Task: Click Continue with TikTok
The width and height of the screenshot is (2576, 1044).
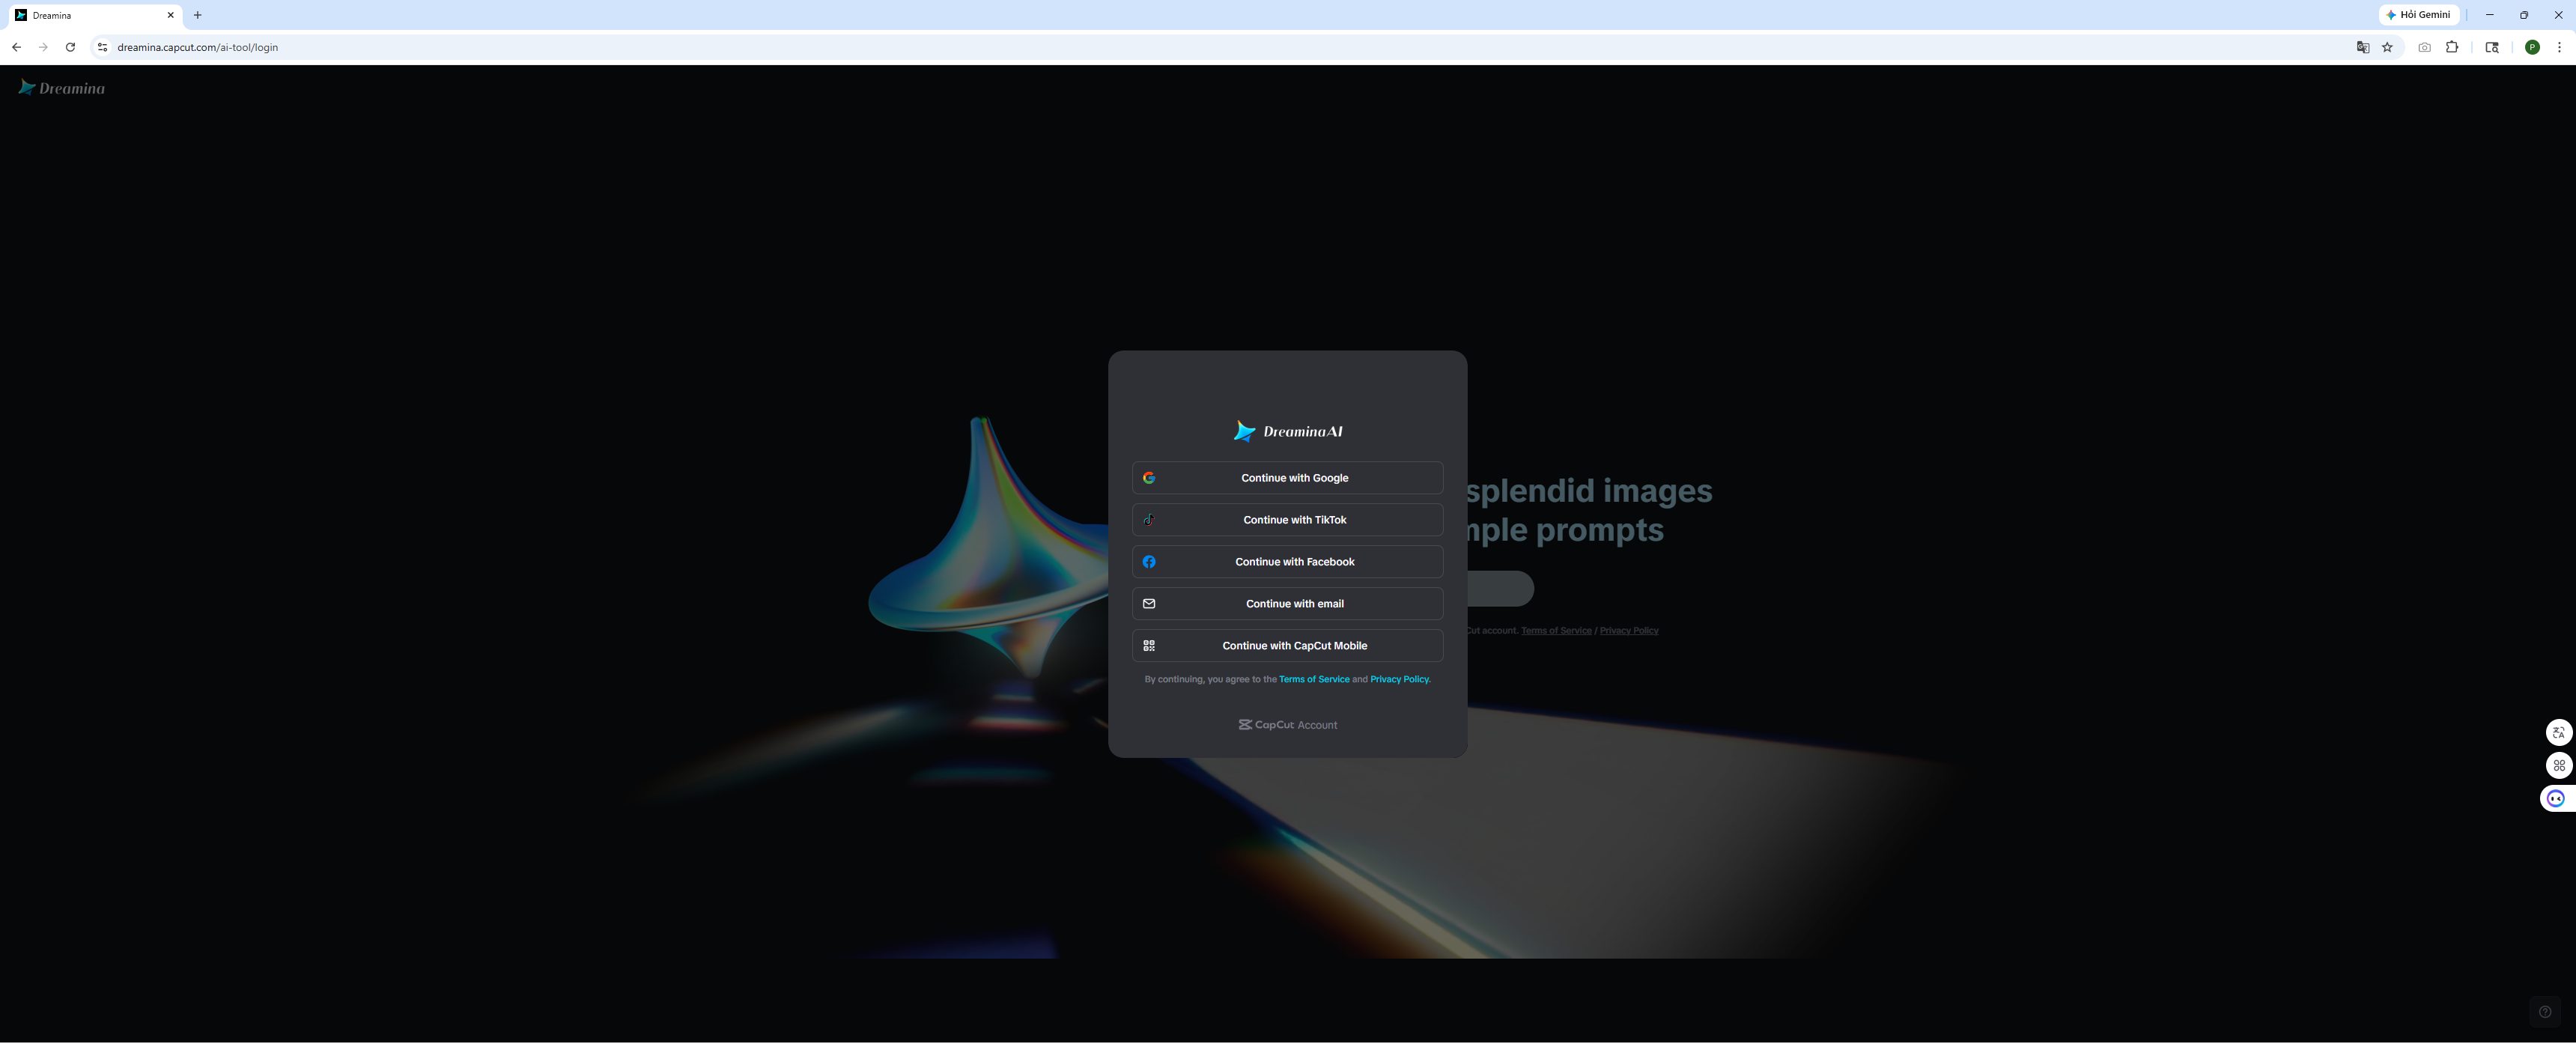Action: click(1288, 520)
